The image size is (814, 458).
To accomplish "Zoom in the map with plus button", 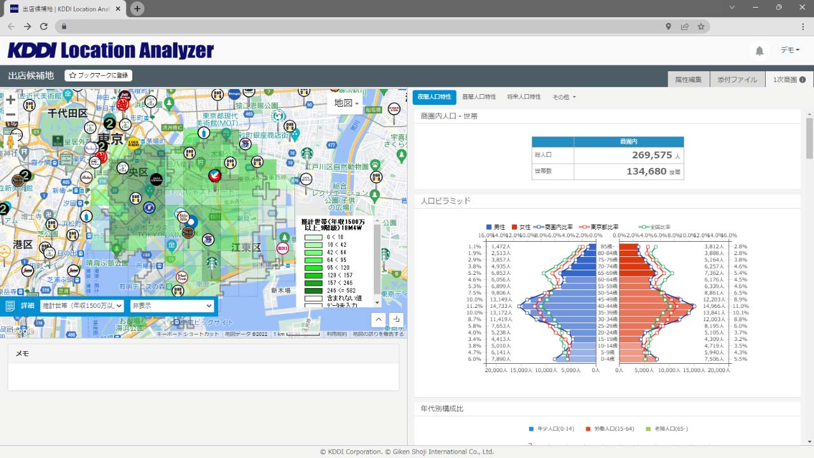I will [x=11, y=100].
